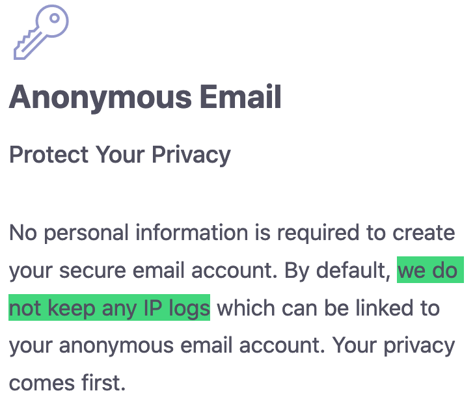Click the word "Privacy" in the subtitle
This screenshot has width=475, height=393.
(x=191, y=156)
